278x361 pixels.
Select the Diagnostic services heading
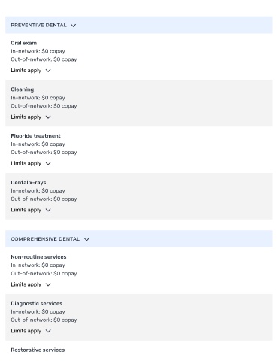(37, 303)
